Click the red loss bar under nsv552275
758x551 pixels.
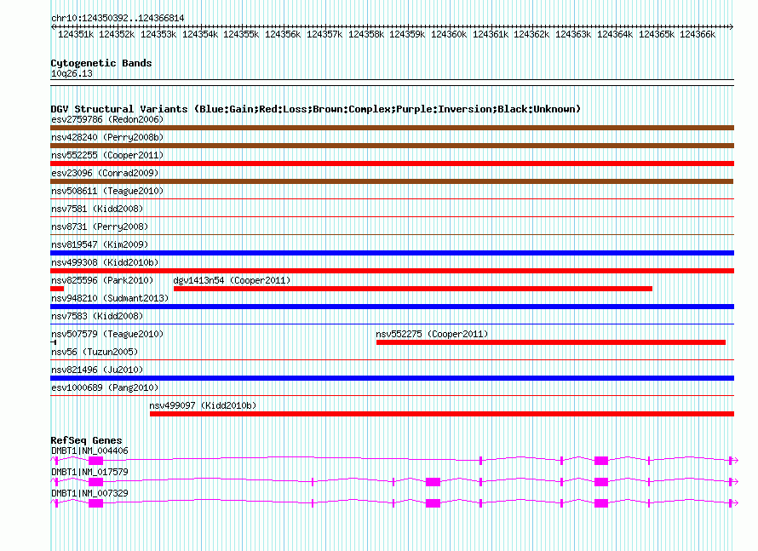pos(551,342)
